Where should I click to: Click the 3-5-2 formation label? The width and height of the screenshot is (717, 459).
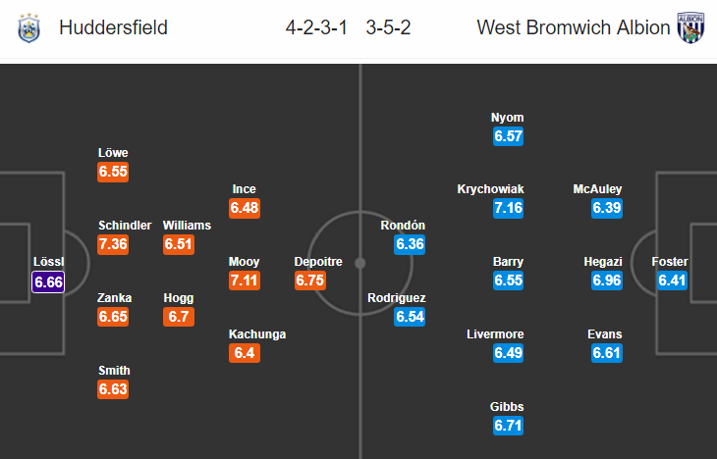click(388, 27)
